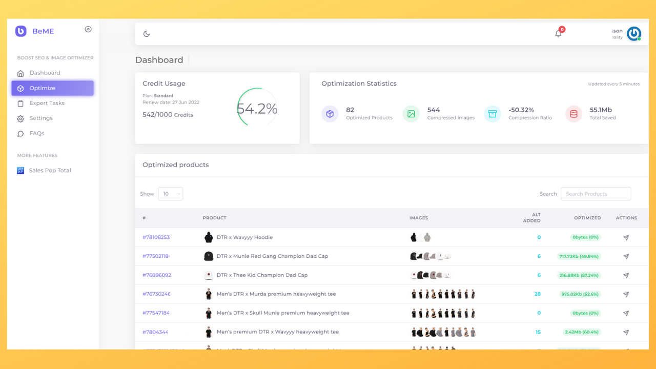Click image strip for premium Wavyyy tee
Viewport: 656px width, 369px height.
pos(443,332)
